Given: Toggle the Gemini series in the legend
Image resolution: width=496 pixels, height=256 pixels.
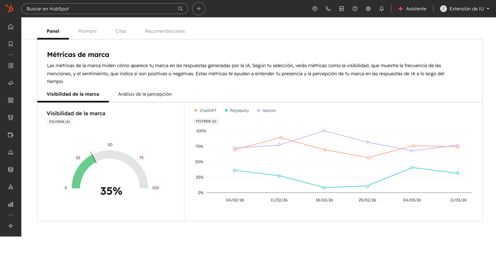Looking at the screenshot, I should (266, 110).
